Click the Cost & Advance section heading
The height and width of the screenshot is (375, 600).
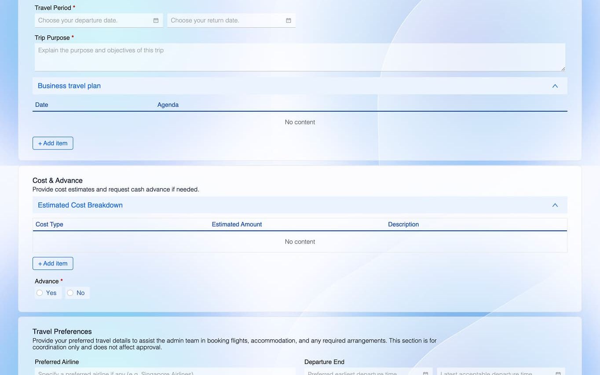point(58,180)
